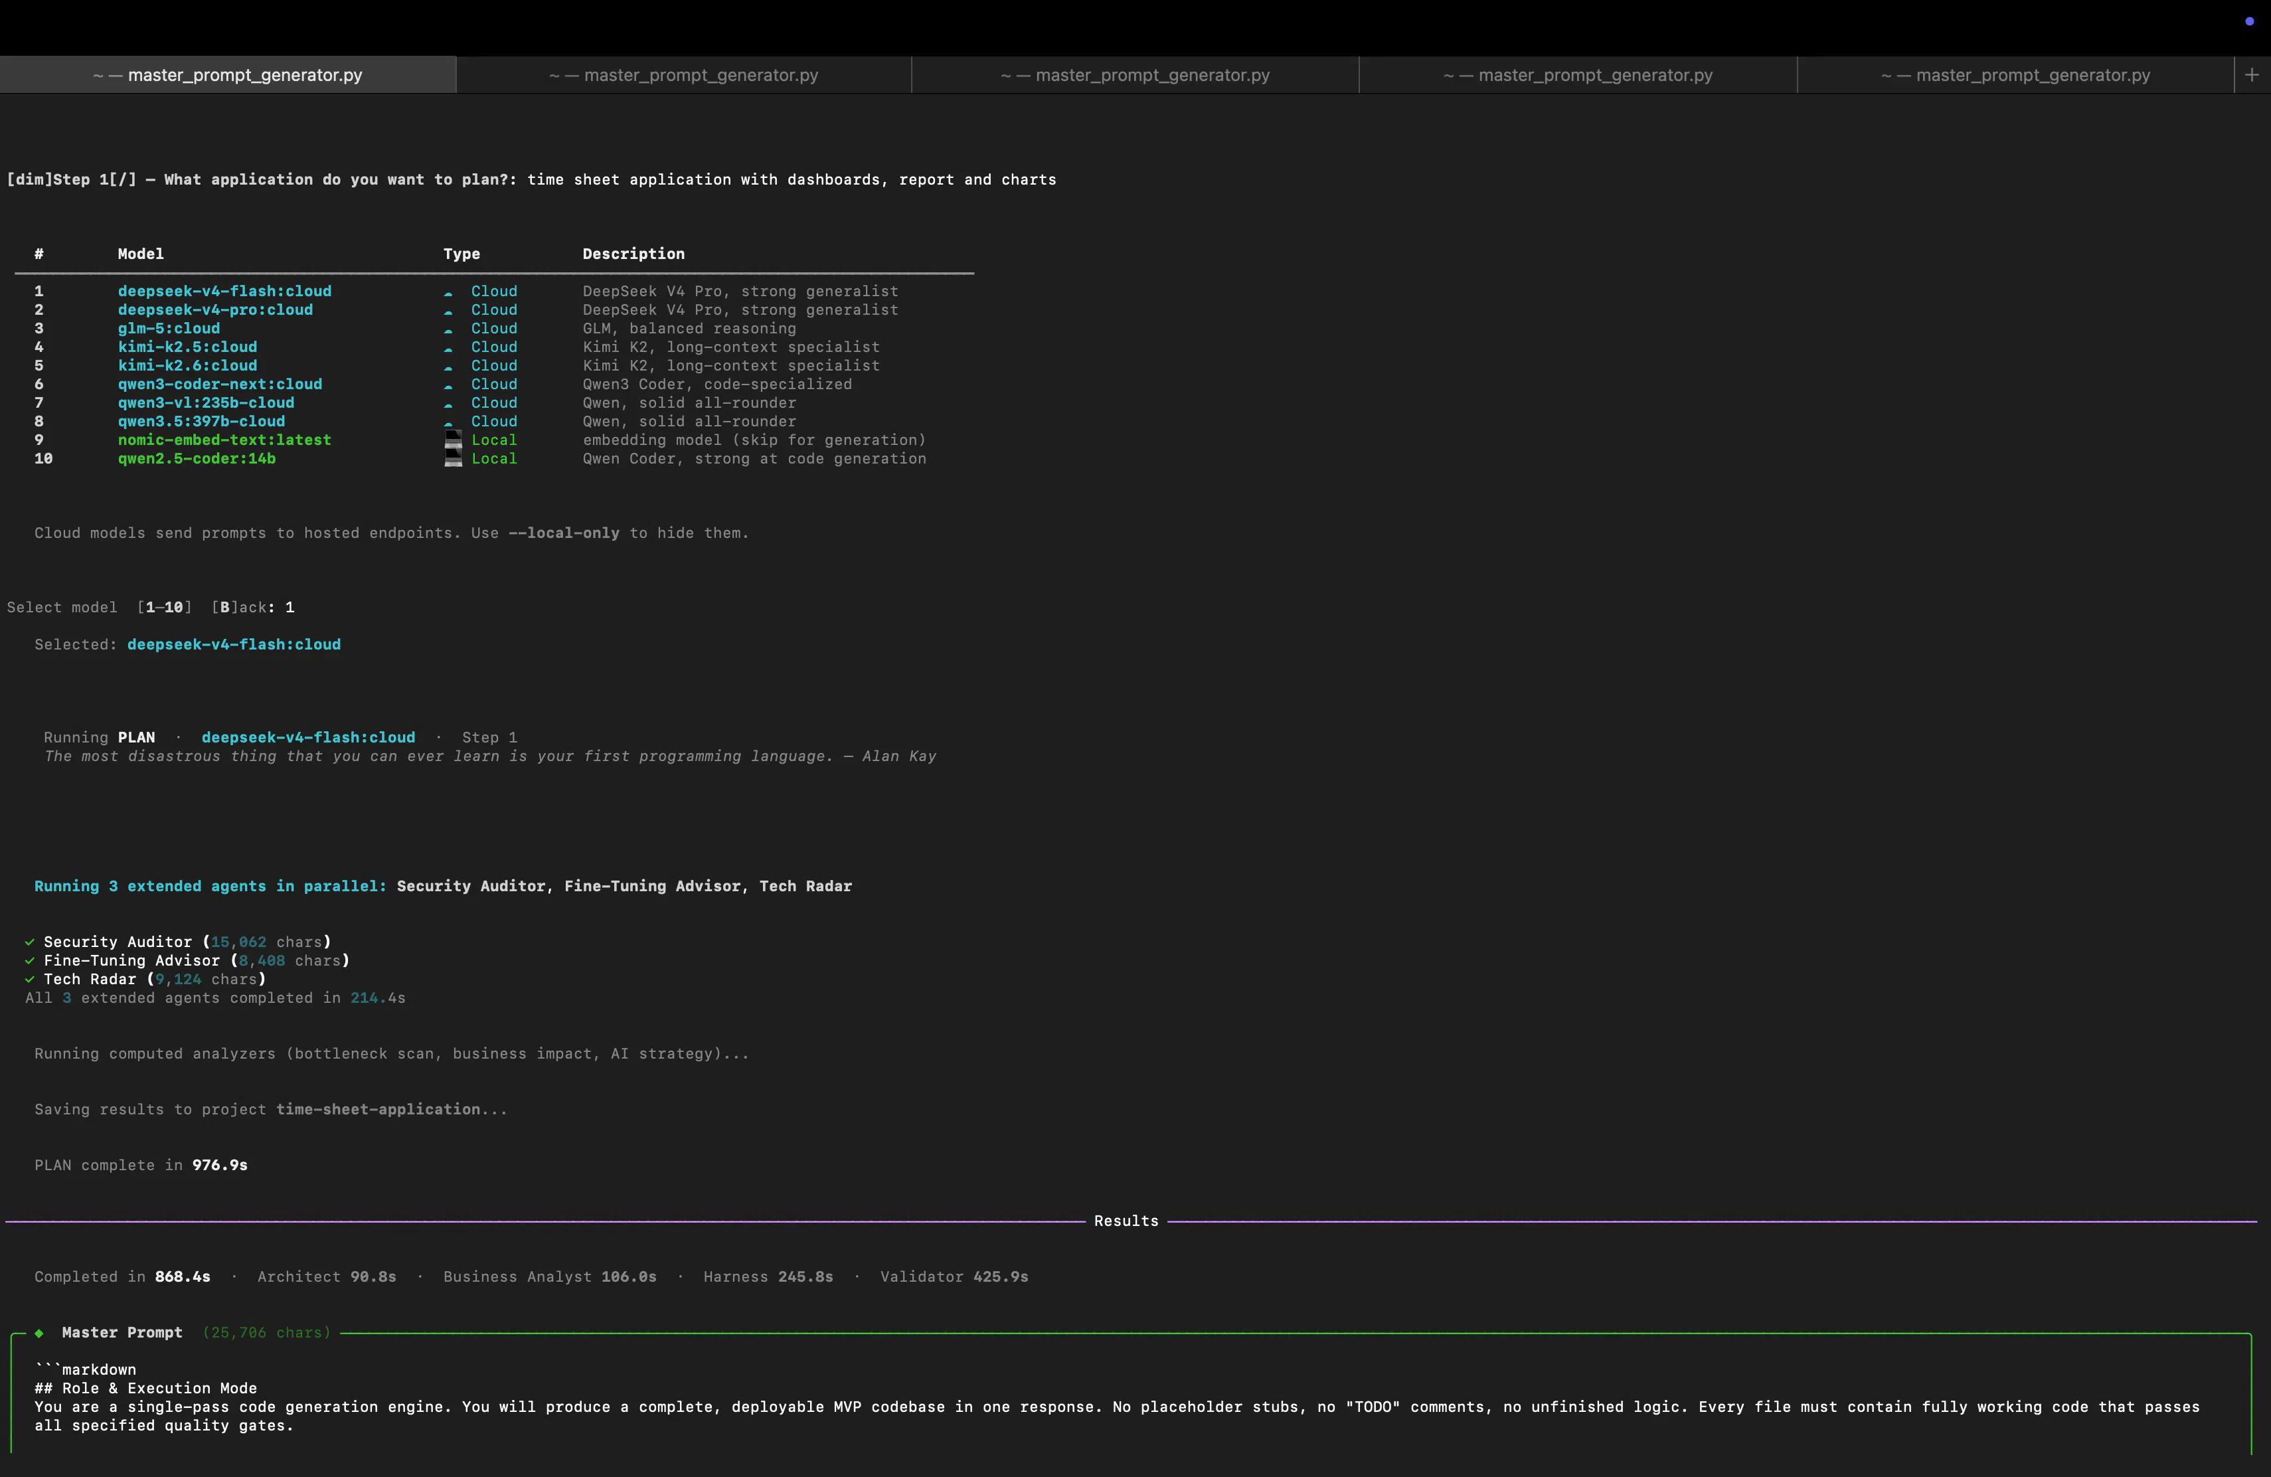
Task: Click the 'Select model [1-10]' prompt line
Action: click(151, 608)
